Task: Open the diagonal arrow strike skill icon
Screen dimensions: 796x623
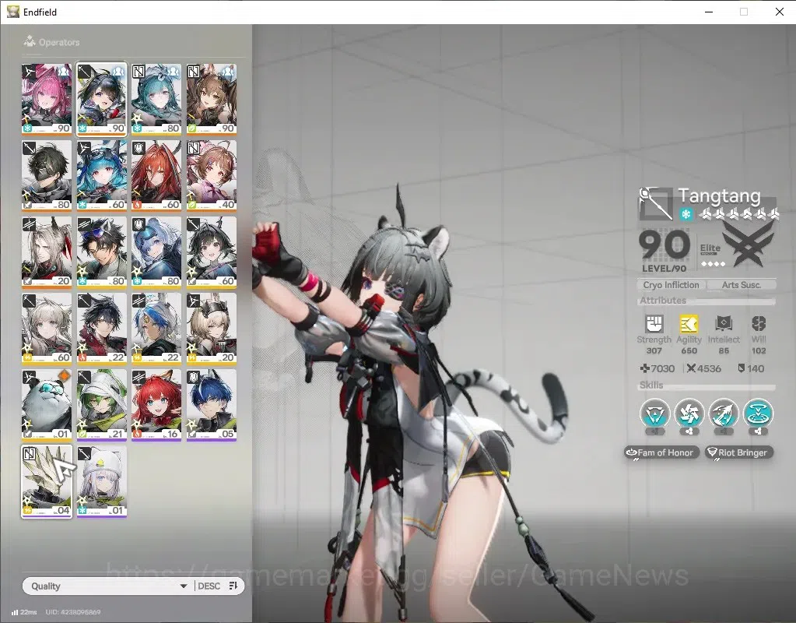Action: (x=724, y=414)
